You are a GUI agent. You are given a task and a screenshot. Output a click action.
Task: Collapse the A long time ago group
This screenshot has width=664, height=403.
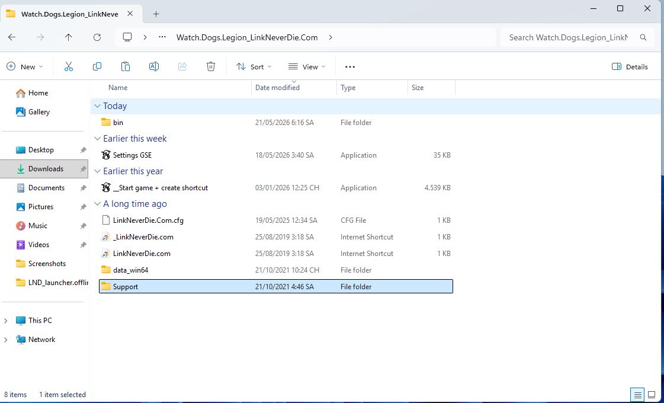[97, 204]
